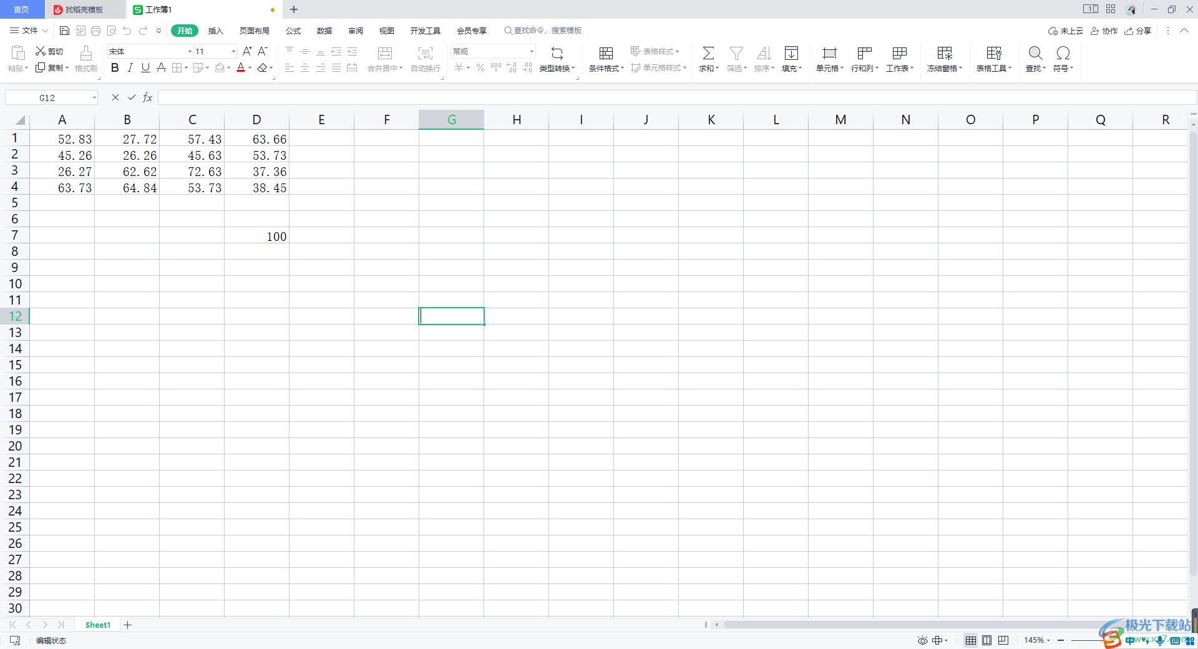The height and width of the screenshot is (649, 1198).
Task: Click the cloud status (未上云) button
Action: click(x=1066, y=31)
